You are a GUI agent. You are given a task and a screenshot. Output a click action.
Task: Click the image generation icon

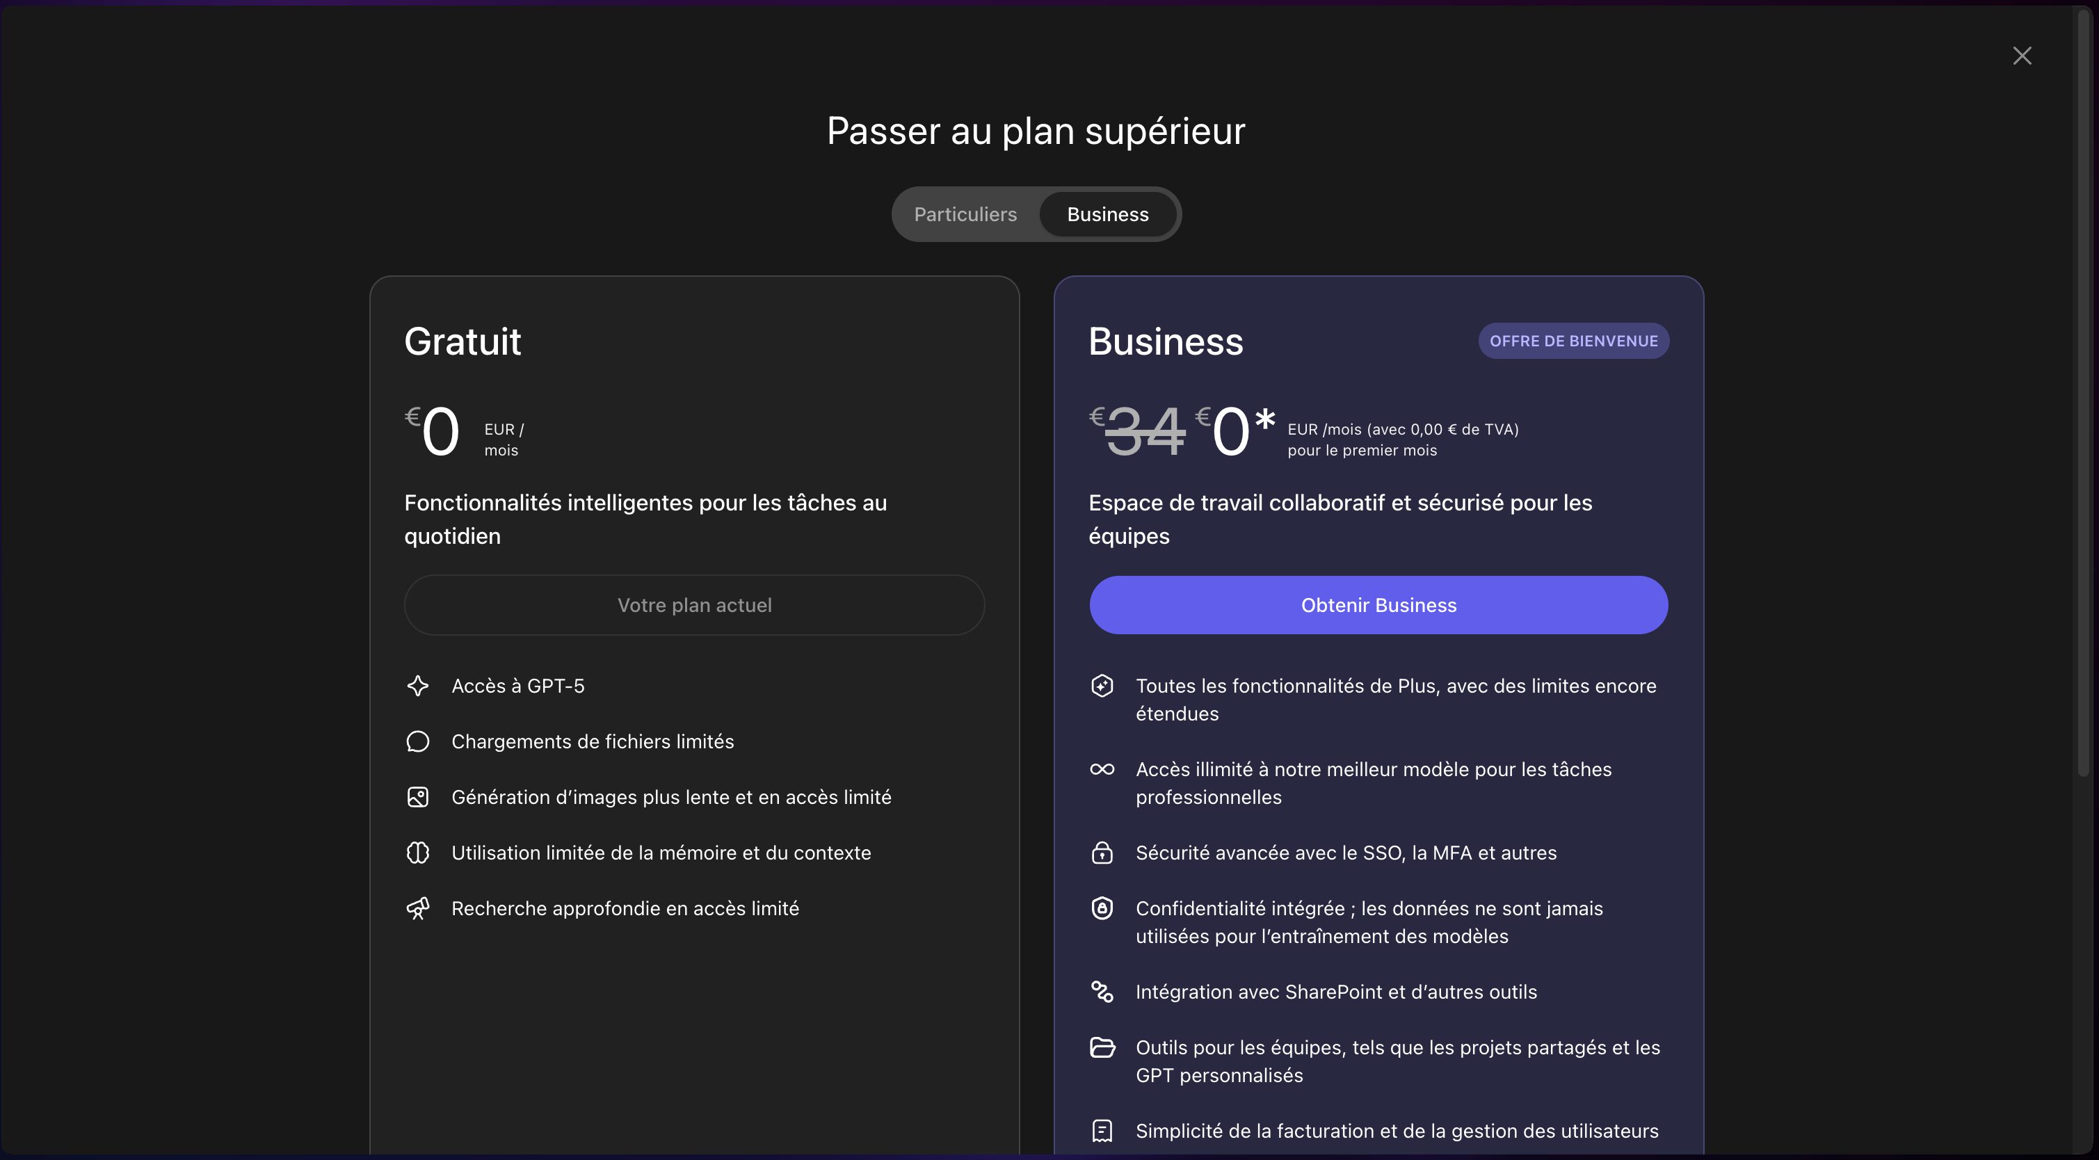(x=418, y=797)
